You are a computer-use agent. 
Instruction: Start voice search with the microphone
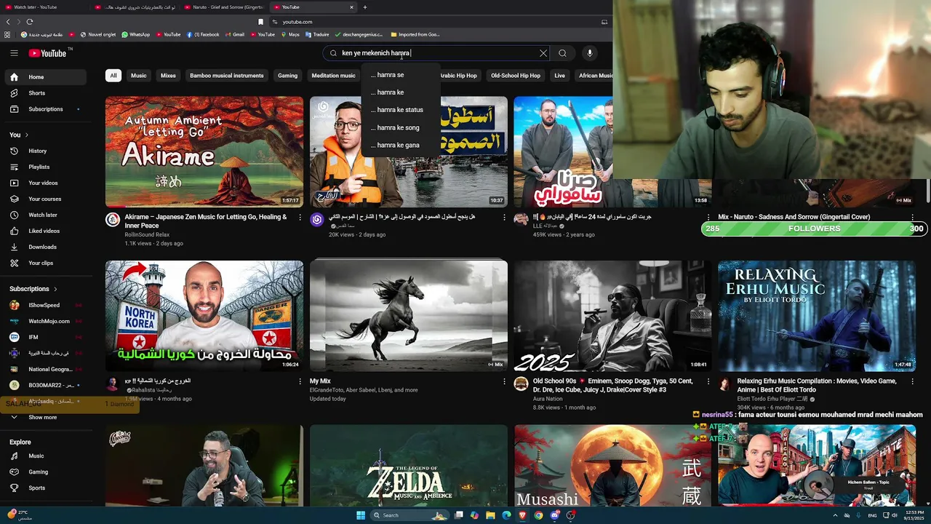pyautogui.click(x=590, y=53)
